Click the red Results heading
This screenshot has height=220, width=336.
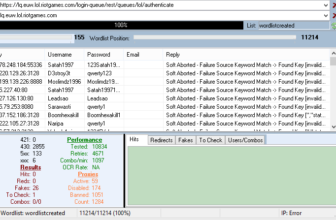coord(31,167)
